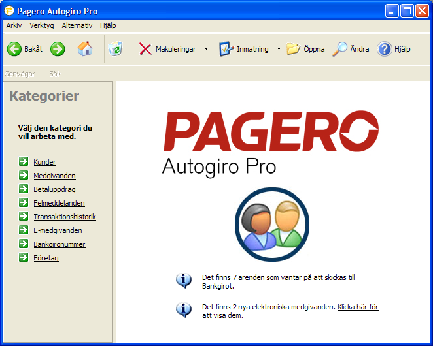Open the Medgivanden category link
Screen dimensions: 433x346
(54, 176)
